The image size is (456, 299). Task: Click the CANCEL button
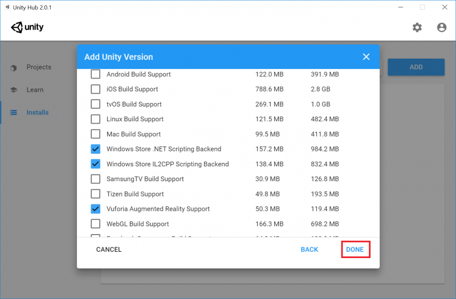click(109, 249)
